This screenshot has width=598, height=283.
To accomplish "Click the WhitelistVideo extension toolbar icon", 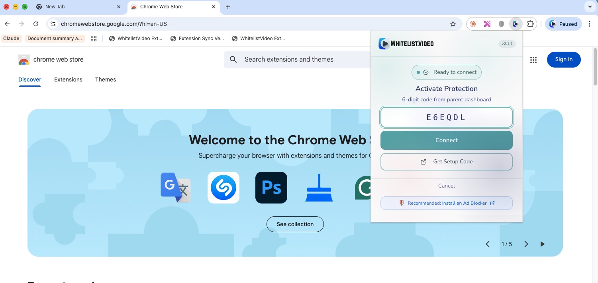I will (516, 24).
